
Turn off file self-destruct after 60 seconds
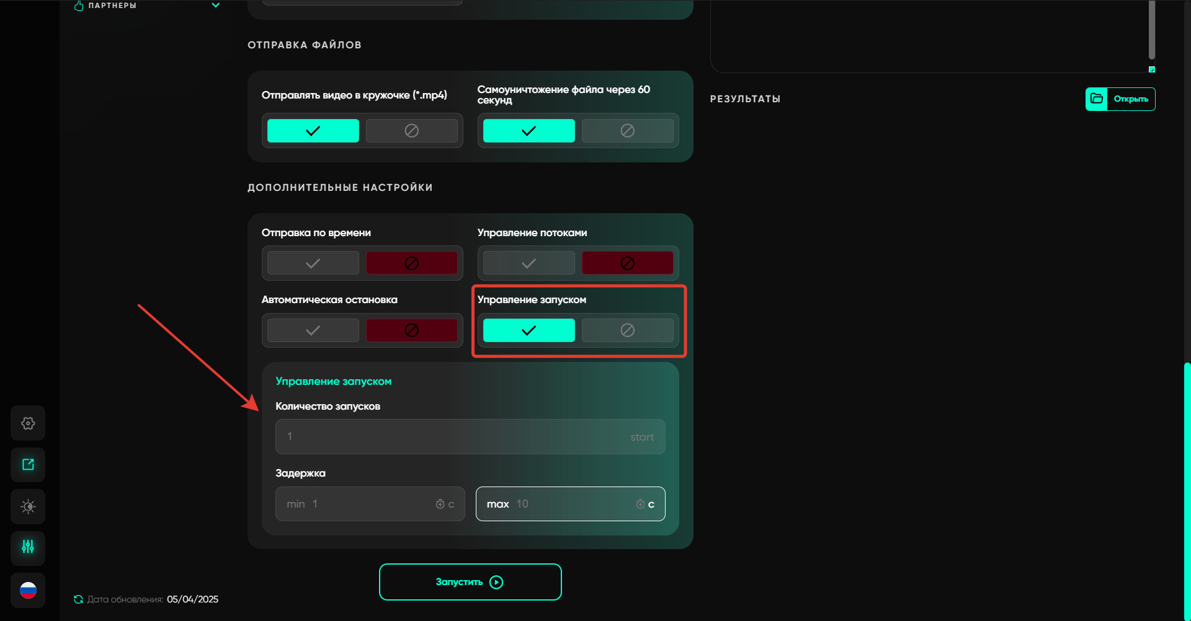[627, 131]
